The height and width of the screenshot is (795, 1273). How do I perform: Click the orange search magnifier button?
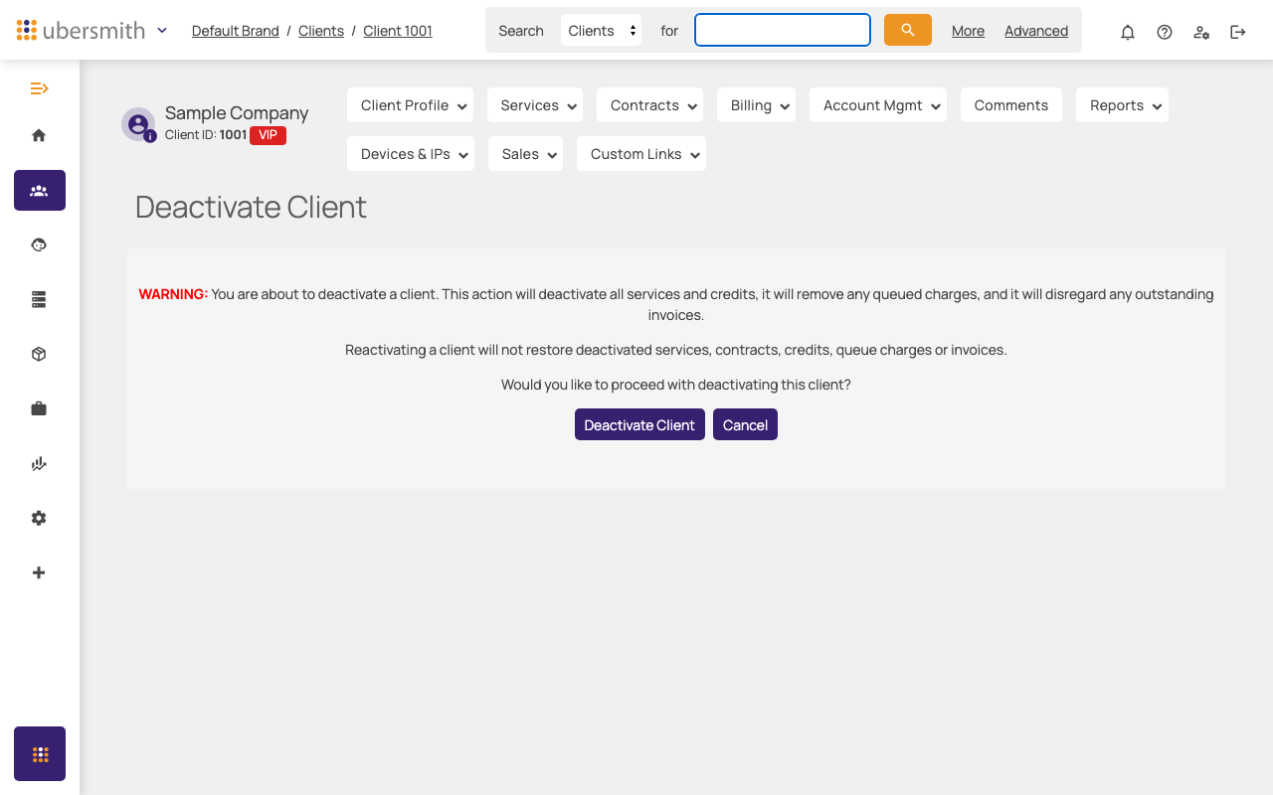(x=908, y=30)
